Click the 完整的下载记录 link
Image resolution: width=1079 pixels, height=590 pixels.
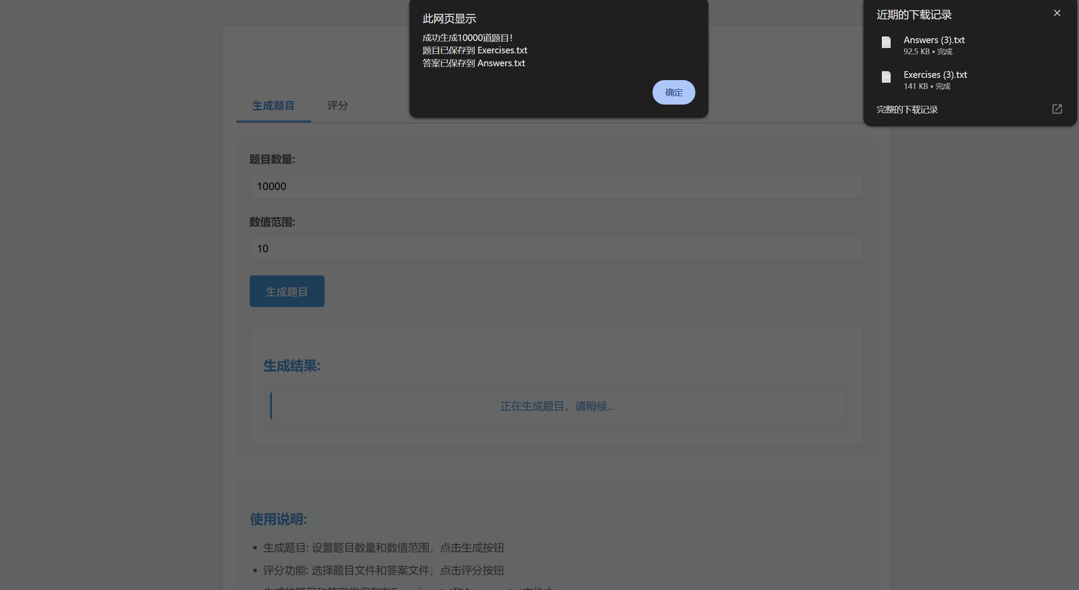pos(906,109)
